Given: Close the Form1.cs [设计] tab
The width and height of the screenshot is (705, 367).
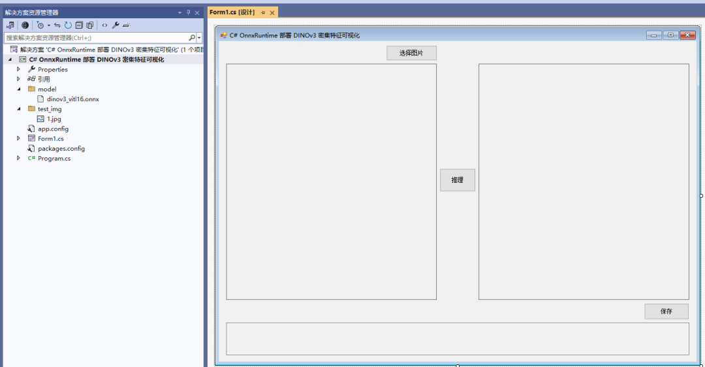Looking at the screenshot, I should coord(272,12).
